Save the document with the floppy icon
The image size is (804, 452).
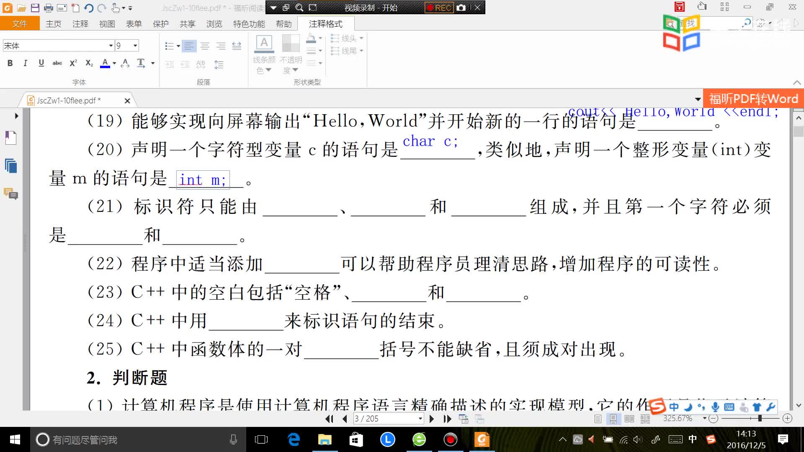click(x=35, y=8)
